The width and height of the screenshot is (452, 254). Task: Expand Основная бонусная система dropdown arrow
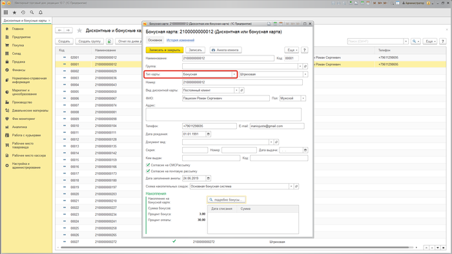[x=291, y=186]
